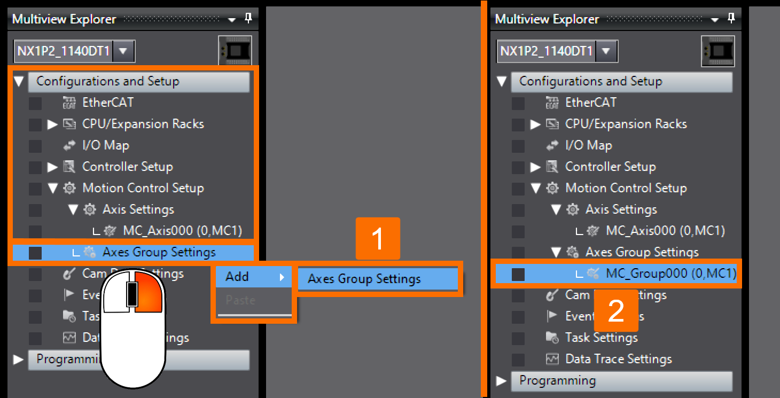Expand the CPU/Expansion Racks node
This screenshot has width=780, height=398.
(x=51, y=124)
